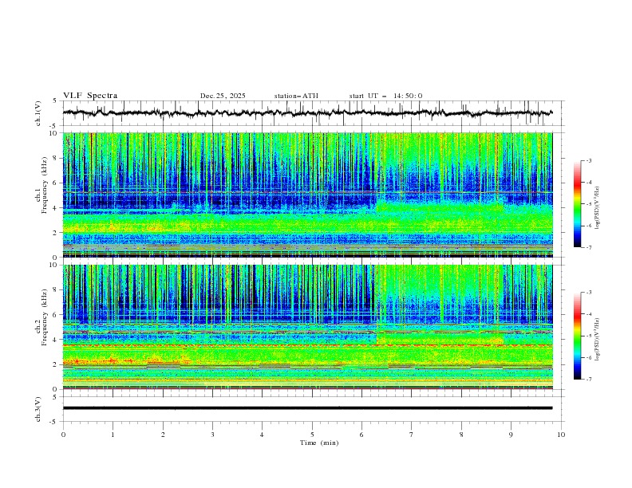Click the ch.3 flat waveform line
This screenshot has height=488, width=632.
[308, 407]
